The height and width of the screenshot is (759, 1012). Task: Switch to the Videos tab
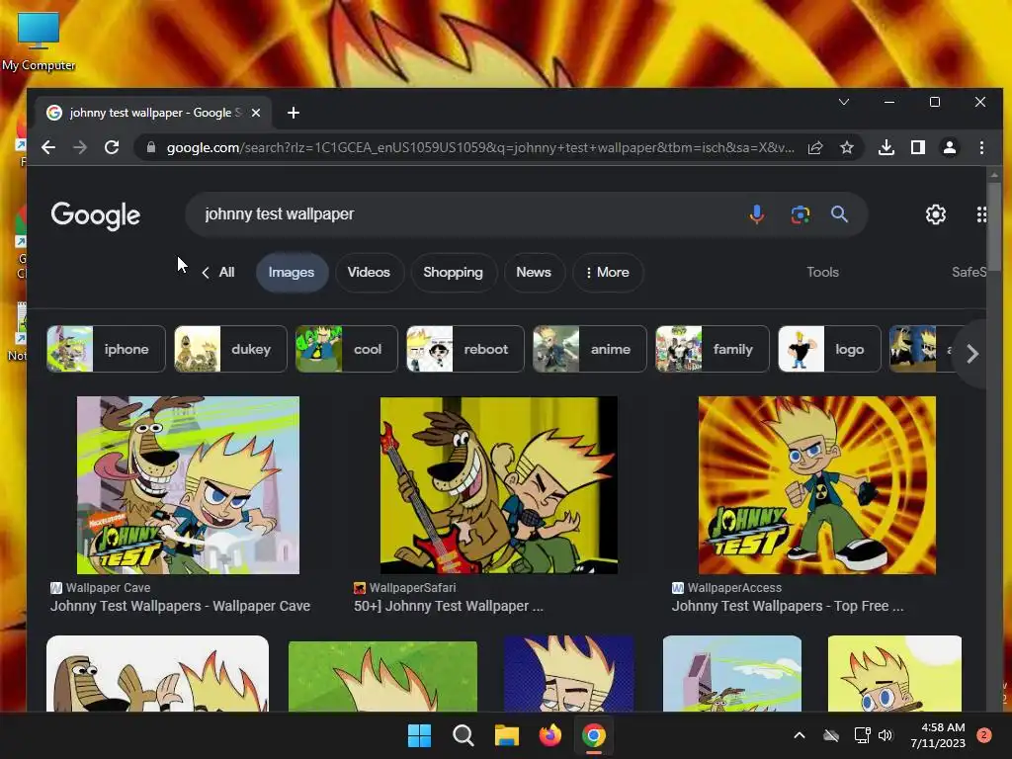(x=370, y=273)
